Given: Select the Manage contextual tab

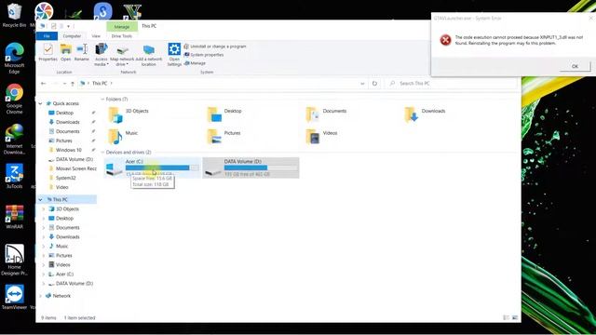Looking at the screenshot, I should [x=122, y=27].
